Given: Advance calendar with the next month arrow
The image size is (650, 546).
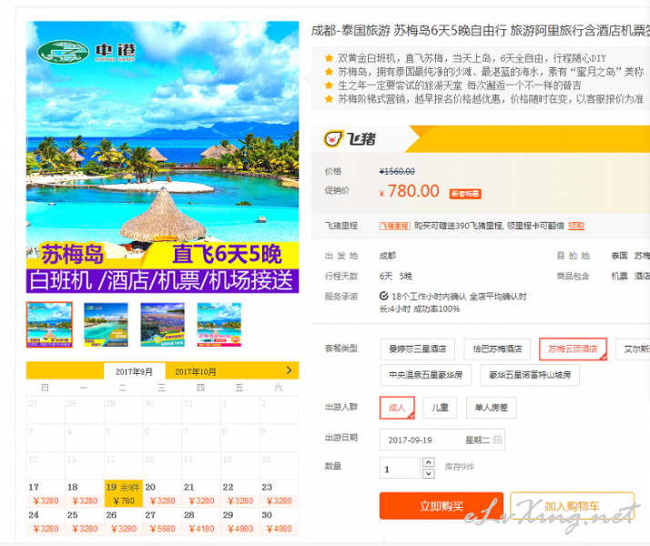Looking at the screenshot, I should click(289, 370).
